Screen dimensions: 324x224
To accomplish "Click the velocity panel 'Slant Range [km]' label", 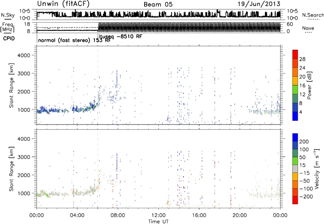I will (11, 169).
